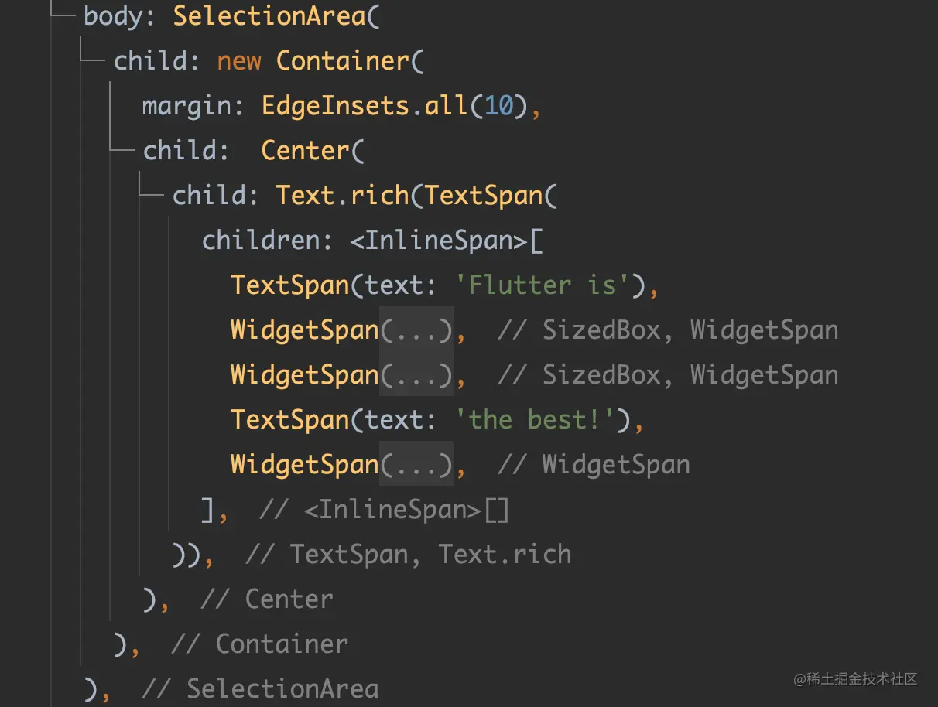Click the '// TextSpan, Text.rich' closing label
The height and width of the screenshot is (707, 938).
pyautogui.click(x=408, y=555)
